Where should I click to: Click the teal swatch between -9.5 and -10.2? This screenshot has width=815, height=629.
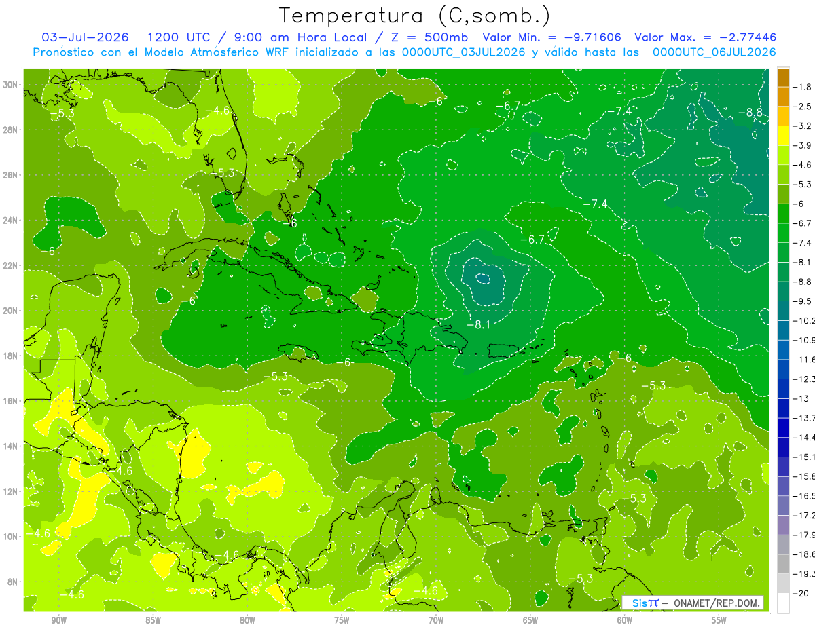coord(783,311)
